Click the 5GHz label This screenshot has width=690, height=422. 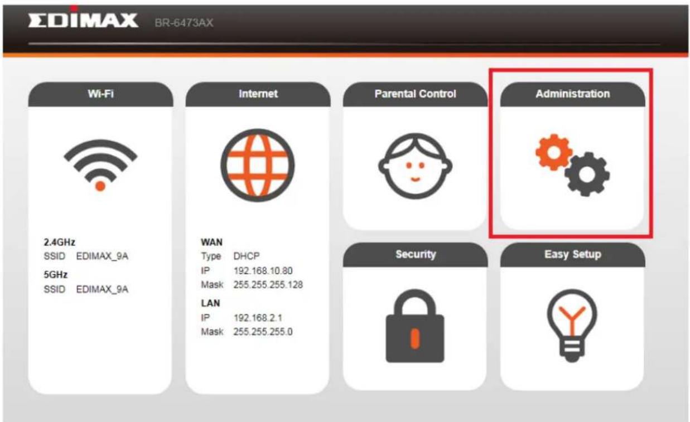point(55,274)
